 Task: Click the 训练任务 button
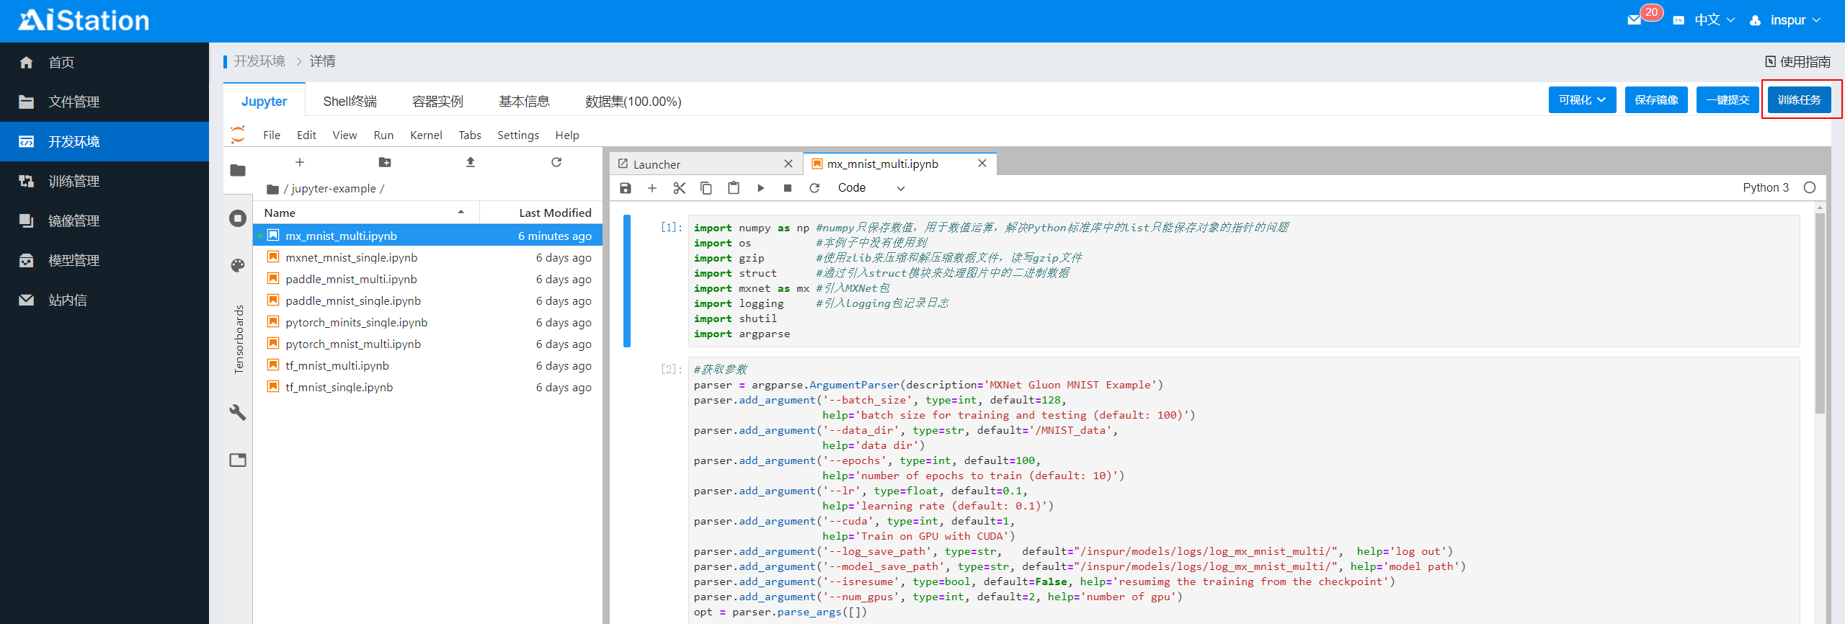pos(1799,100)
